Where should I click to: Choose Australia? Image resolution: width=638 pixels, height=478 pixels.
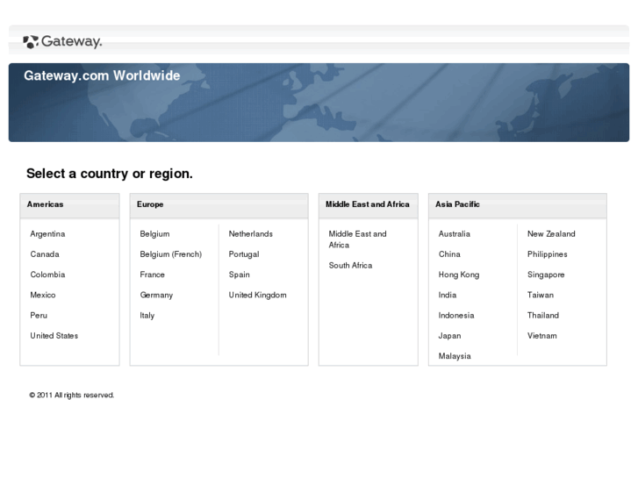pyautogui.click(x=454, y=234)
